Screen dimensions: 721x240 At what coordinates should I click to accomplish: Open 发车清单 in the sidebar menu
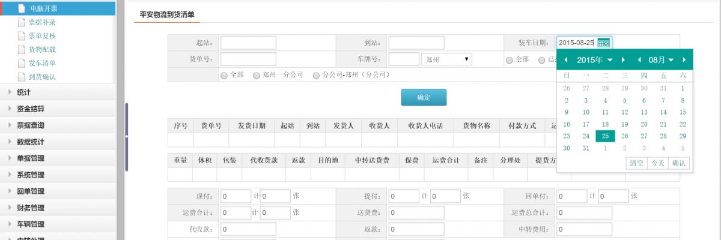click(x=42, y=63)
